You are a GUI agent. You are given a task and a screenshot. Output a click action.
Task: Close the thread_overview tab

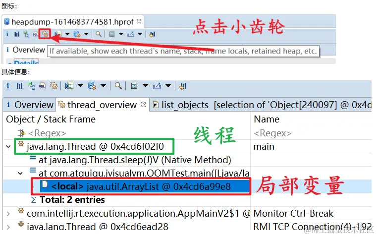coord(143,105)
